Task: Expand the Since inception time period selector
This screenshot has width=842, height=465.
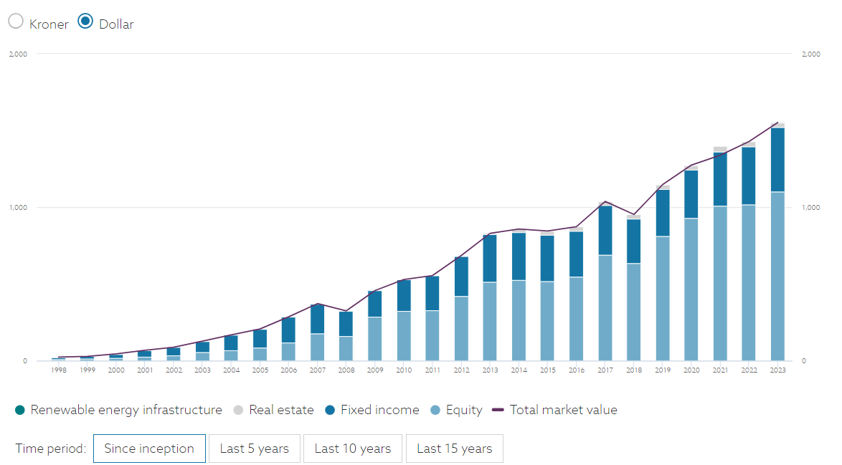Action: pyautogui.click(x=149, y=448)
